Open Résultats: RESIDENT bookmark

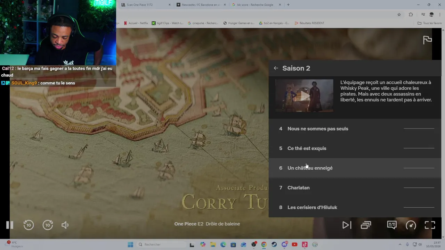(x=309, y=23)
